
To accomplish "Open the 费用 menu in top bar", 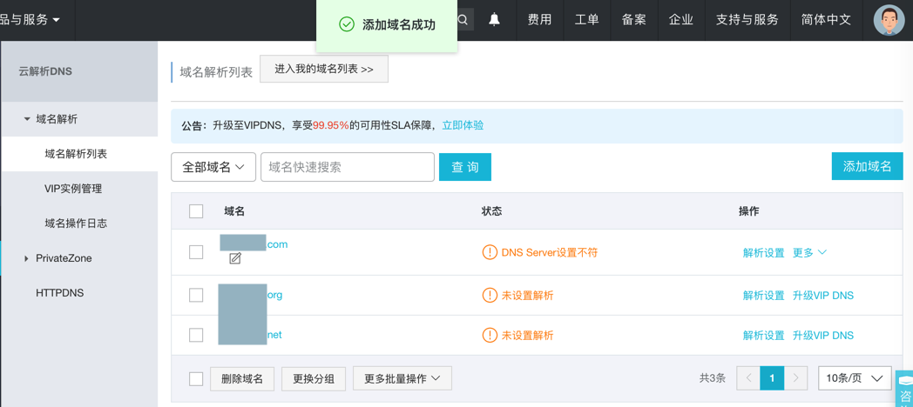I will pyautogui.click(x=539, y=19).
